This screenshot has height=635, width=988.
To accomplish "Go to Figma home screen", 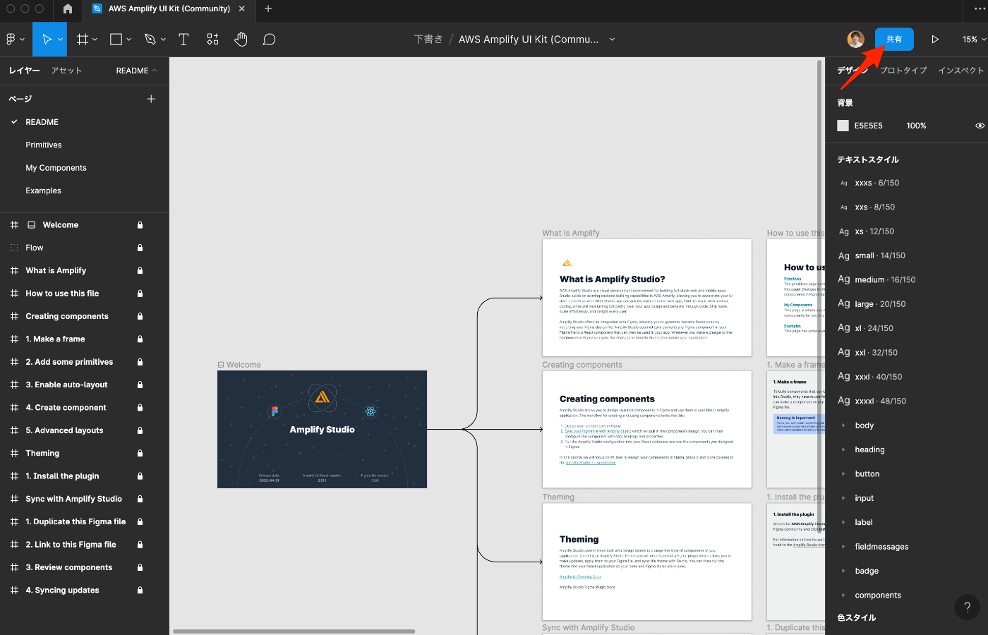I will [x=67, y=8].
